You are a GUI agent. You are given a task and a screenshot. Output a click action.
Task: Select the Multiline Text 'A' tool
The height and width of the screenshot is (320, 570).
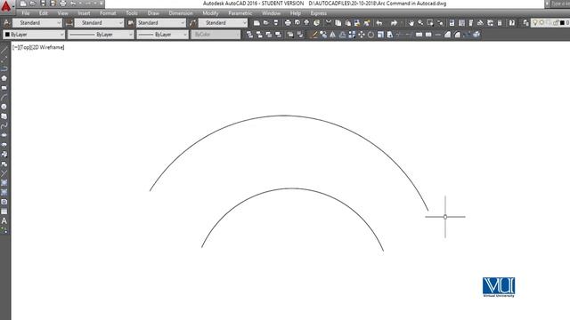[4, 220]
